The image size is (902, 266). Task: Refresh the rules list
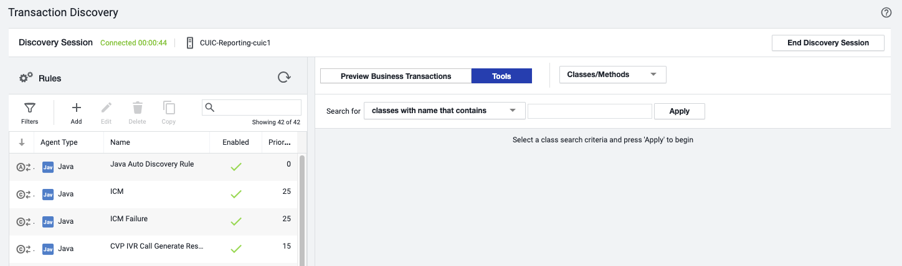[284, 77]
